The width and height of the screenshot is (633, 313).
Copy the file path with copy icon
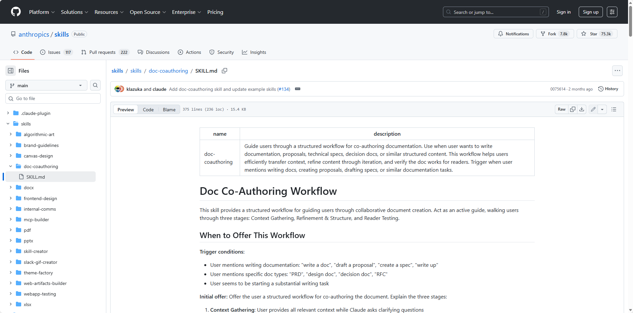(x=224, y=71)
